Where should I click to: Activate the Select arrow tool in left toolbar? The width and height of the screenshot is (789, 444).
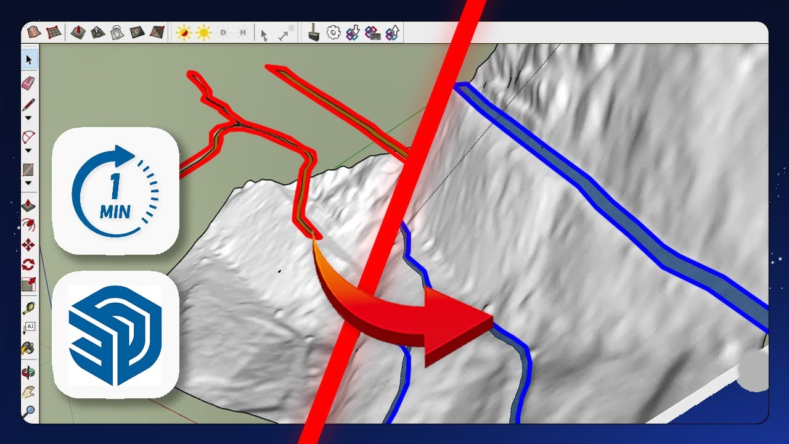[x=29, y=60]
